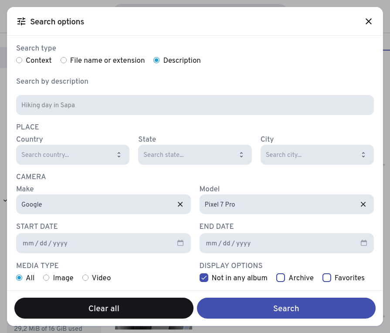This screenshot has width=390, height=333.
Task: Clear the Pixel 7 Pro model field
Action: tap(363, 204)
